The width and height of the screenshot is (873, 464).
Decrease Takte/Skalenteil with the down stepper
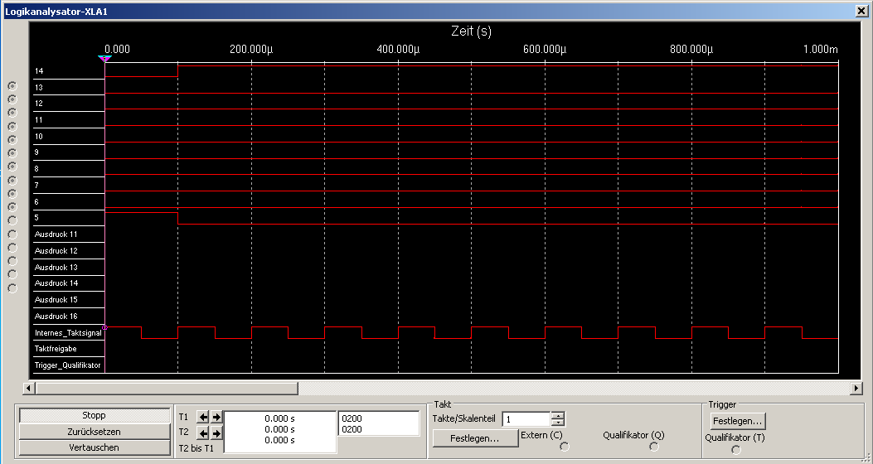click(x=559, y=423)
